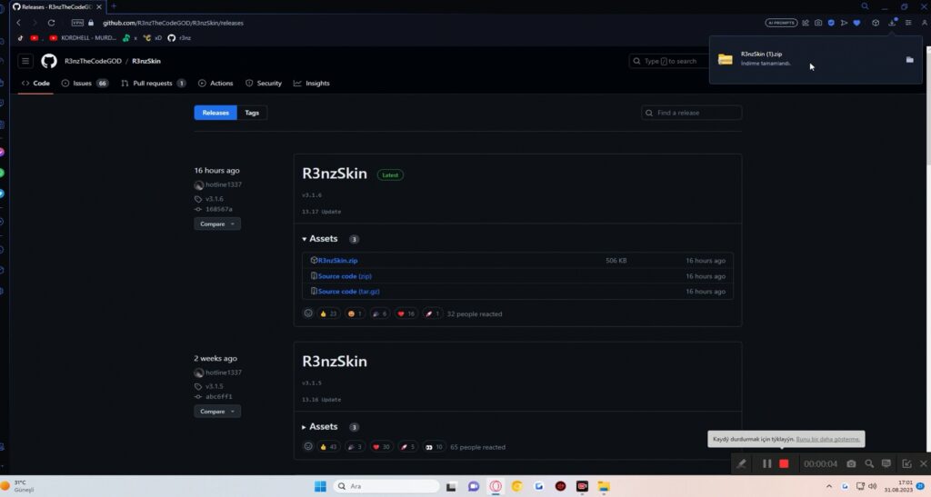Expand the Assets section of v3.1.5 release
The image size is (931, 497).
click(320, 426)
